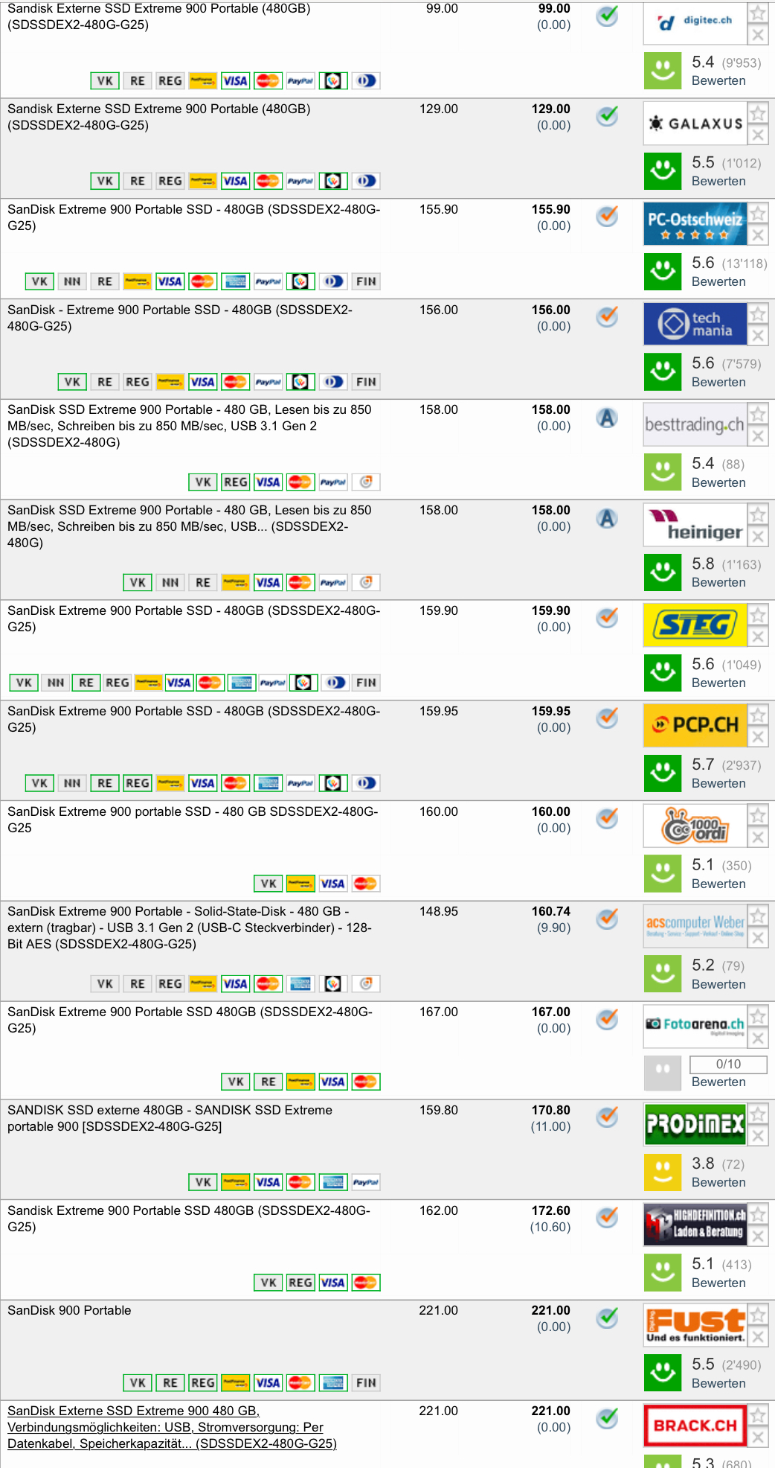The height and width of the screenshot is (1468, 775).
Task: Click the 0/10 rating box for Fotoarena.ch
Action: 727,1064
